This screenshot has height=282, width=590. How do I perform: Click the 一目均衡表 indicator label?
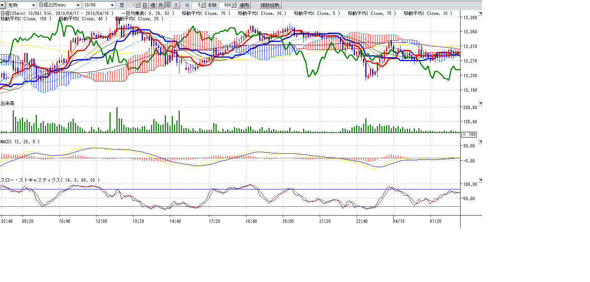coord(147,13)
